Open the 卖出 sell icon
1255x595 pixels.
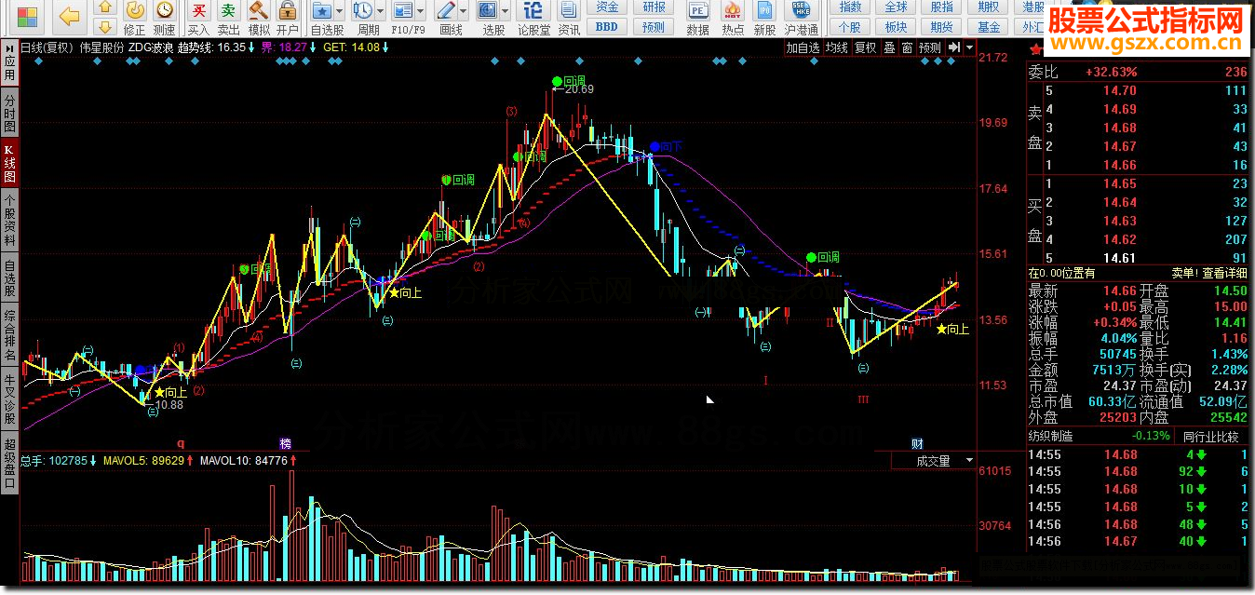228,18
